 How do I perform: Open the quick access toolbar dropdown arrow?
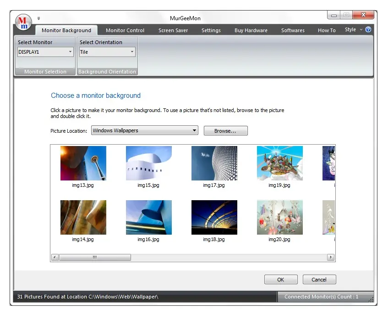point(39,18)
